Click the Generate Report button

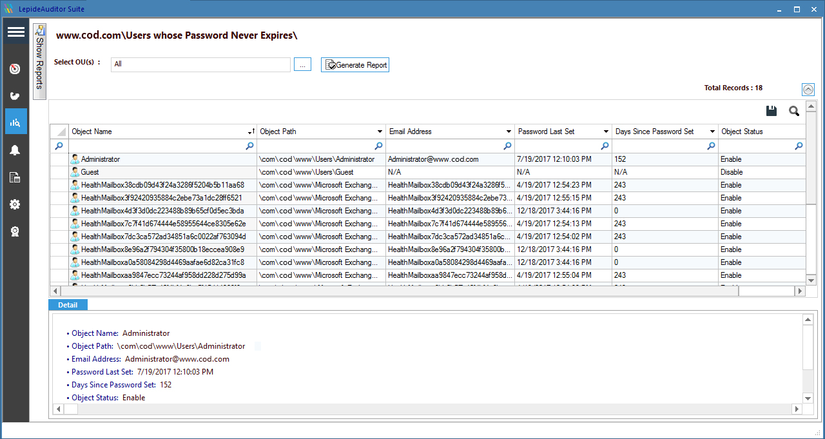(355, 65)
